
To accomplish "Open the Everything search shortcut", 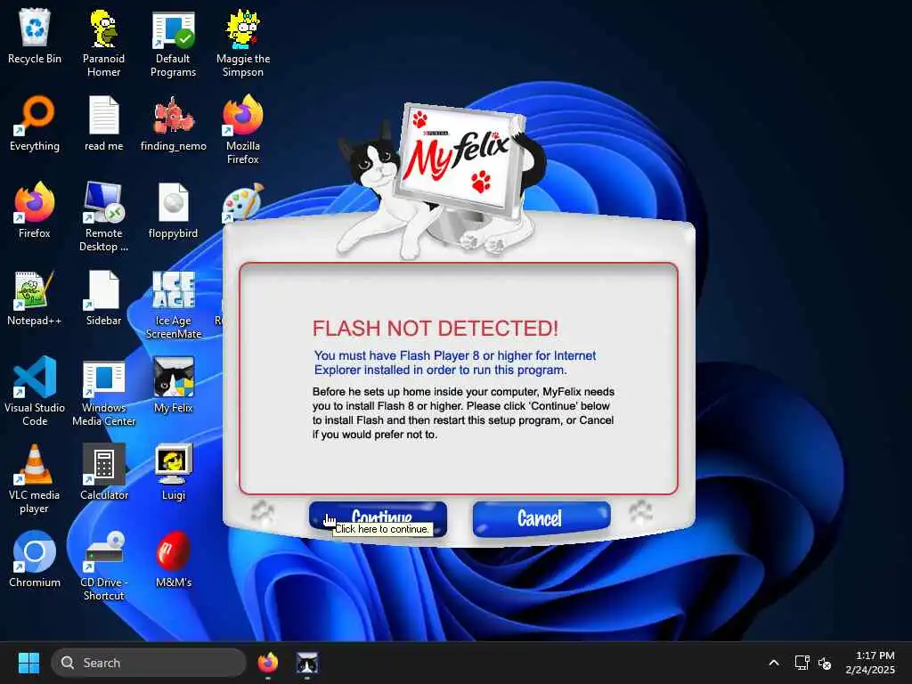I will click(x=35, y=123).
